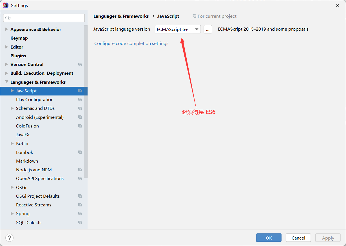Collapse the Languages & Frameworks section

(6, 82)
